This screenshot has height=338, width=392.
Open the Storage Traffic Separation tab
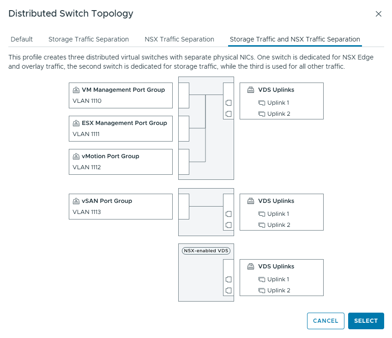point(89,39)
